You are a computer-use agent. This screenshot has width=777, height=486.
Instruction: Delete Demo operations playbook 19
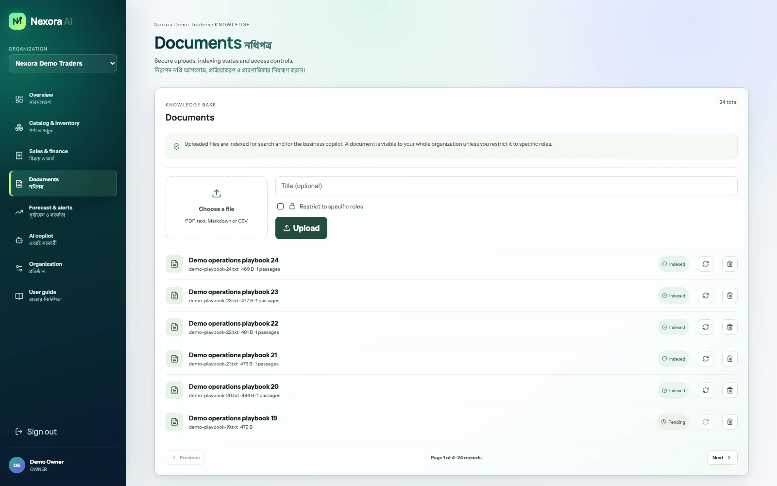pyautogui.click(x=730, y=422)
